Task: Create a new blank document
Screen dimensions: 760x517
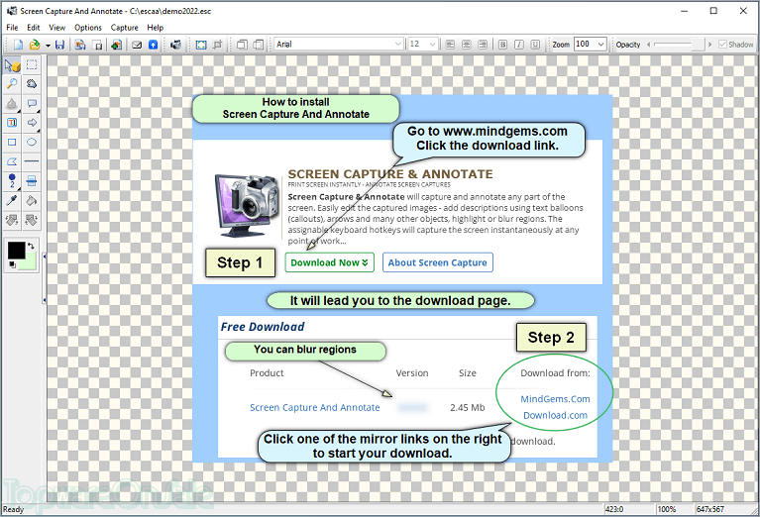Action: click(x=19, y=45)
